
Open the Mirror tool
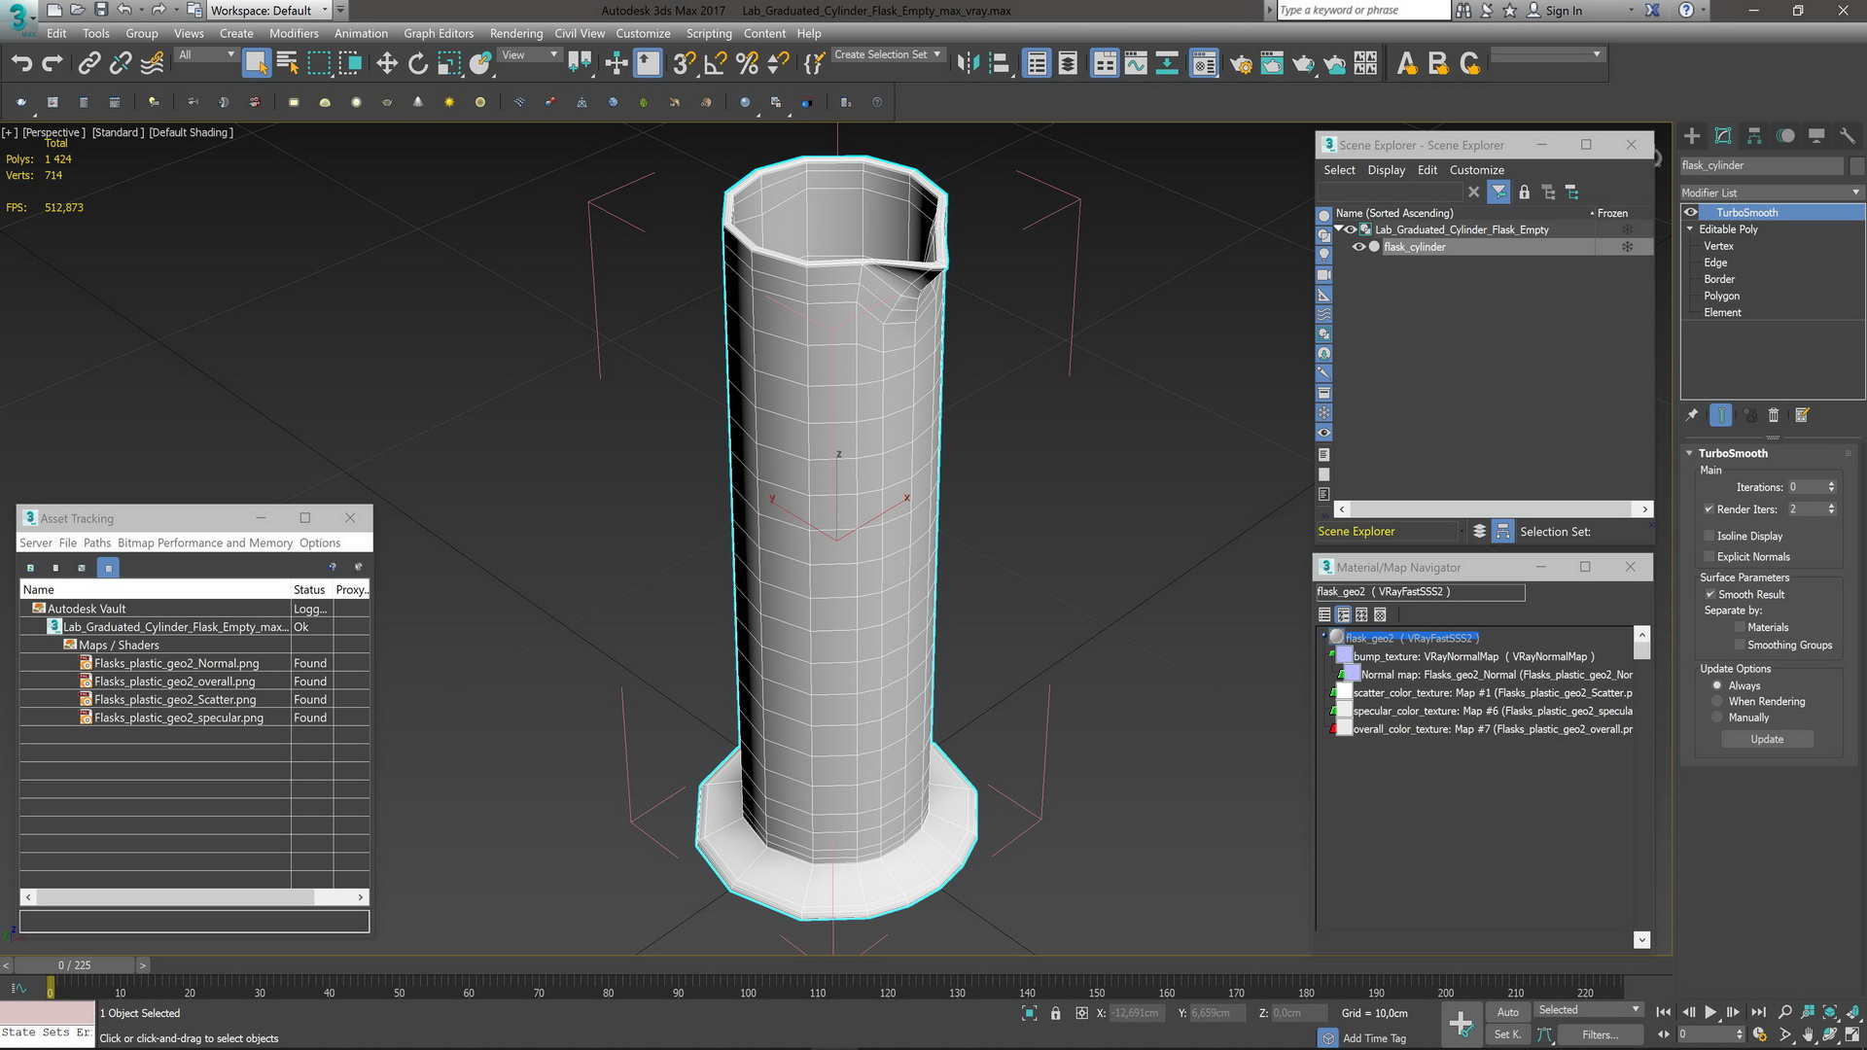pos(968,64)
